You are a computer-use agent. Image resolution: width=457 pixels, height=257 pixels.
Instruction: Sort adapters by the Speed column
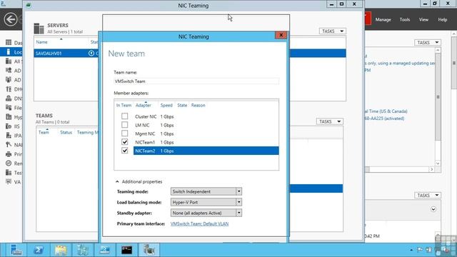coord(166,105)
